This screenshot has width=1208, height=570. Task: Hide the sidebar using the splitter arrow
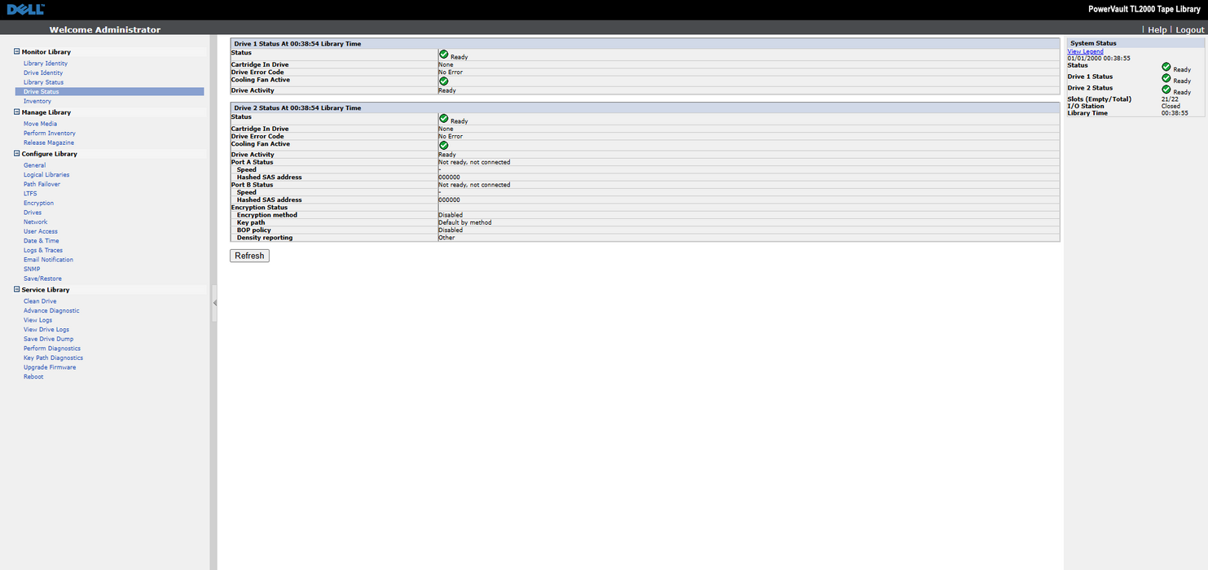[x=214, y=303]
